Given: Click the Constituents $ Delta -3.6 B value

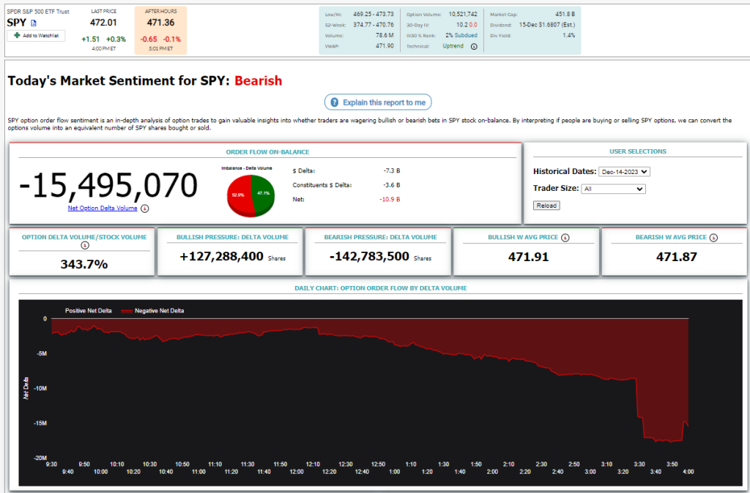Looking at the screenshot, I should click(x=392, y=185).
